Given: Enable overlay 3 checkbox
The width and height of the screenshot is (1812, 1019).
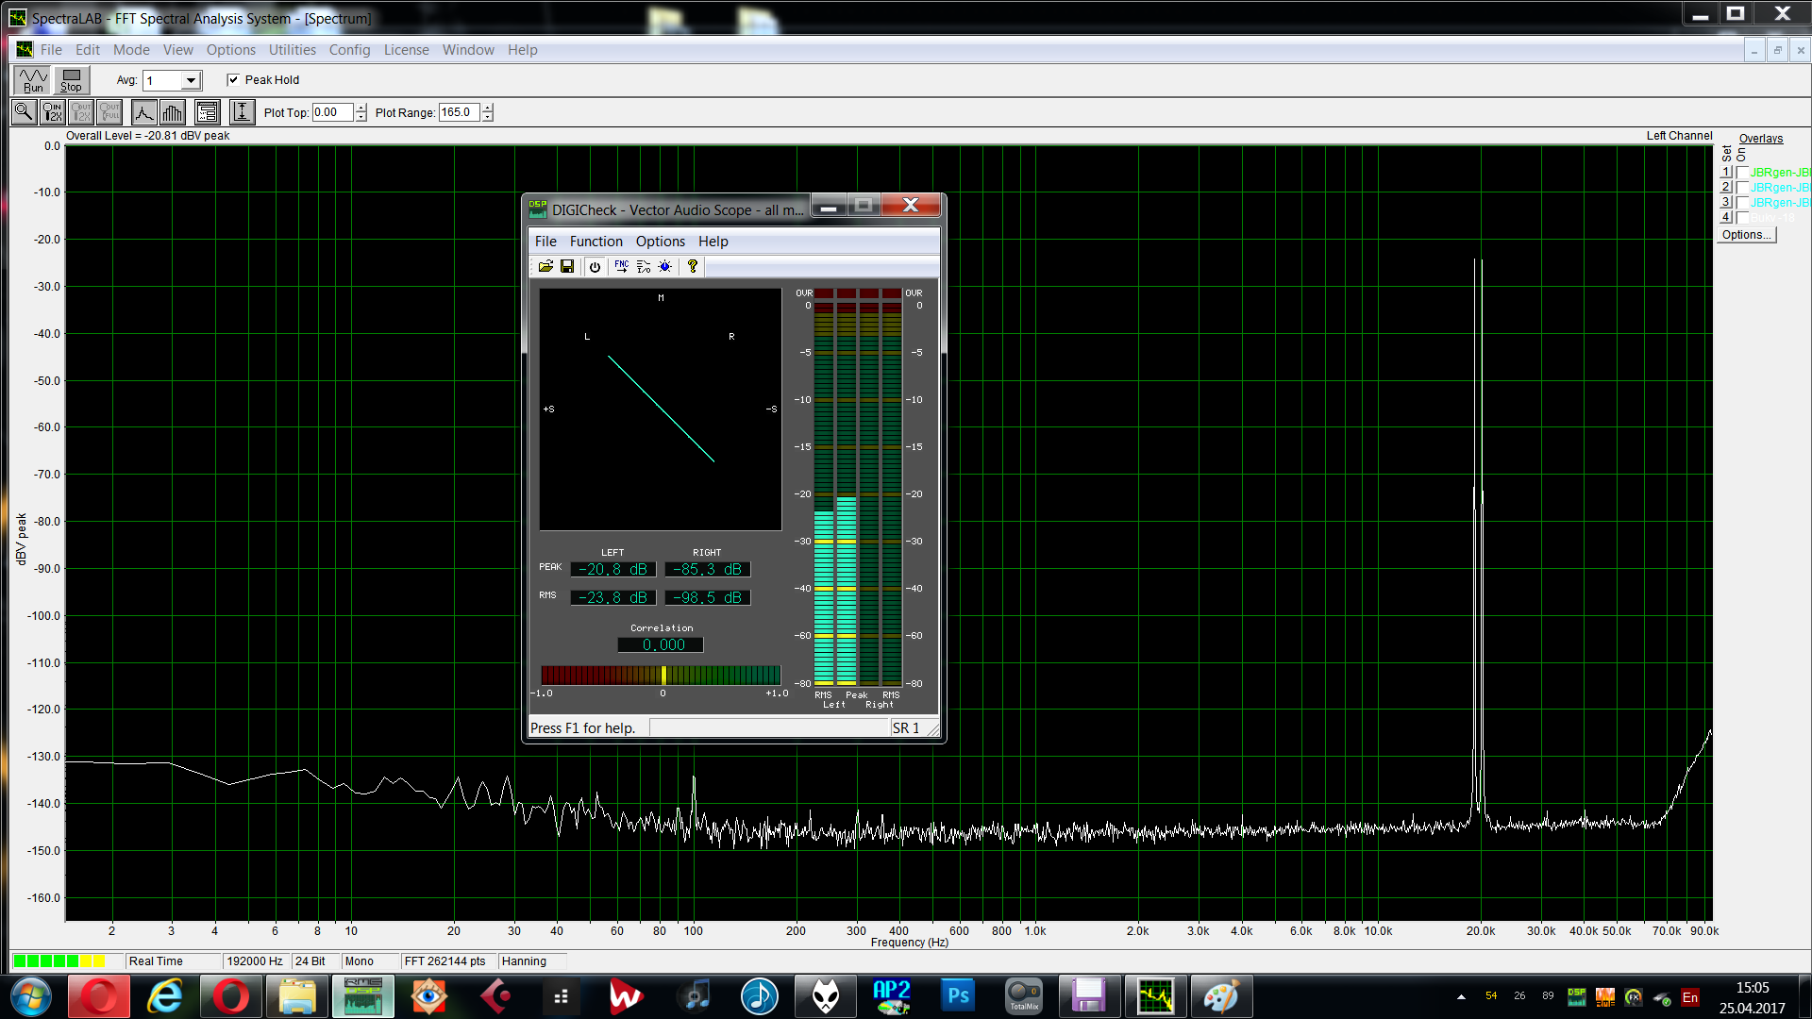Looking at the screenshot, I should tap(1742, 203).
